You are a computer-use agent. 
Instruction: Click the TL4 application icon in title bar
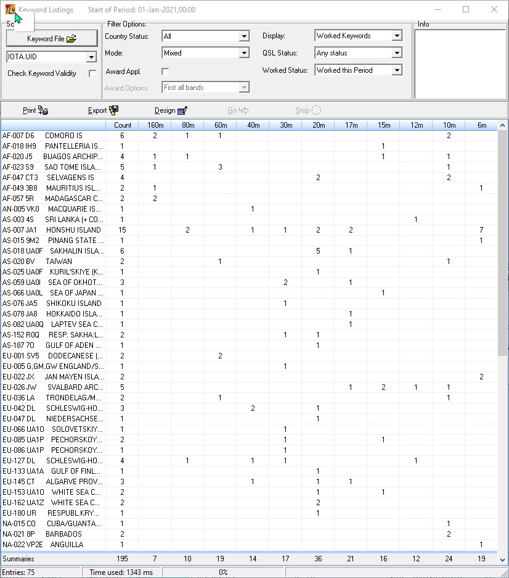click(x=10, y=9)
